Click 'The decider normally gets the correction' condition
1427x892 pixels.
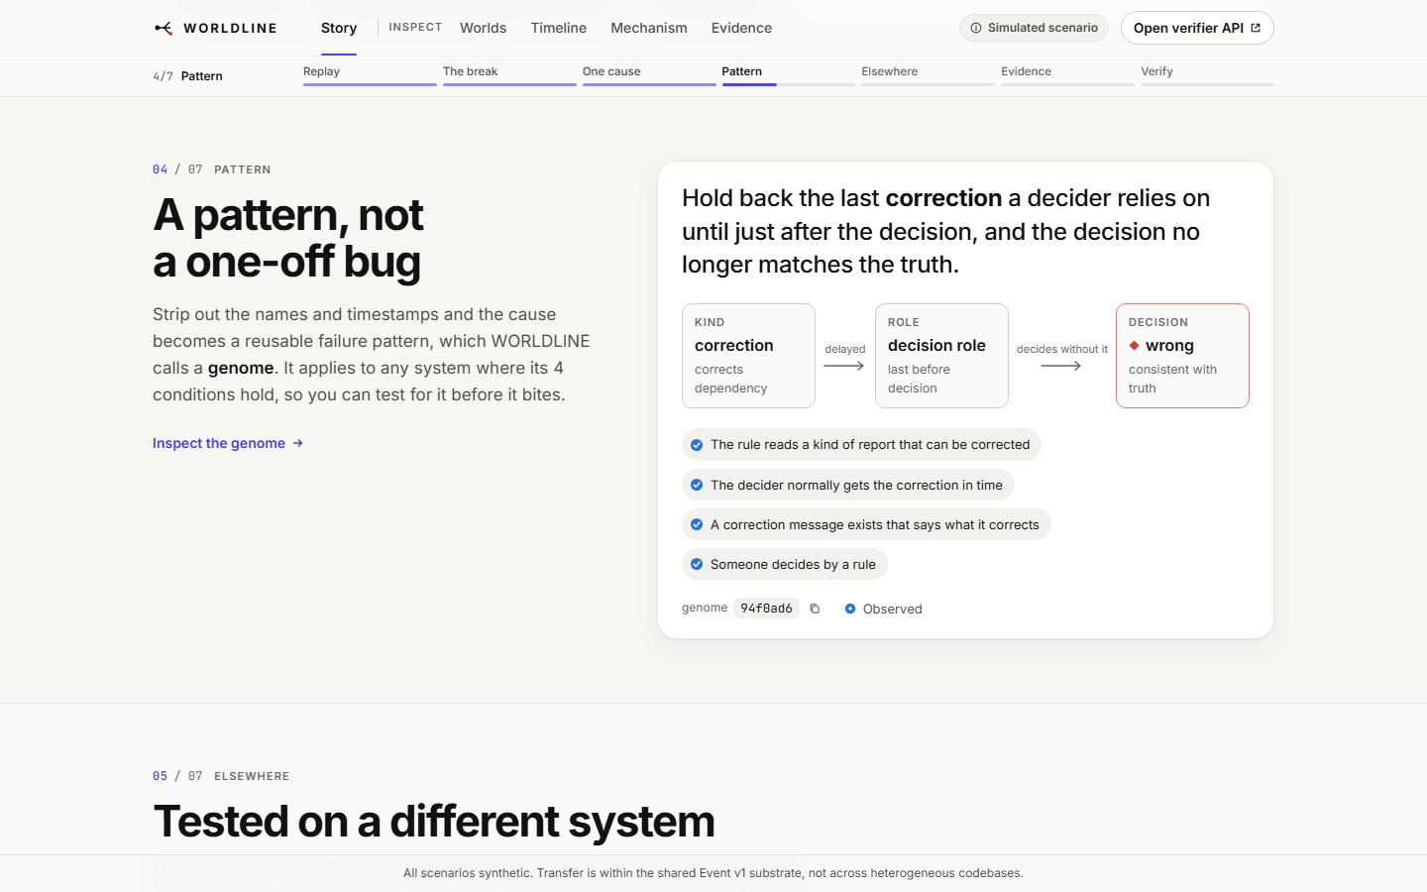point(848,485)
